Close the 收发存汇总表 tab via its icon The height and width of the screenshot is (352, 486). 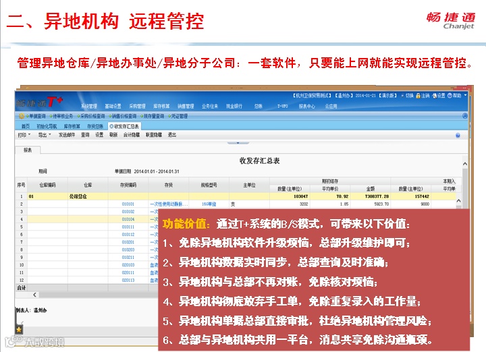(x=111, y=126)
